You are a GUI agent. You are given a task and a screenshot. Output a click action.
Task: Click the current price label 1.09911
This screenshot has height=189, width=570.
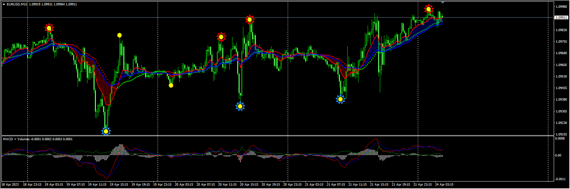562,17
